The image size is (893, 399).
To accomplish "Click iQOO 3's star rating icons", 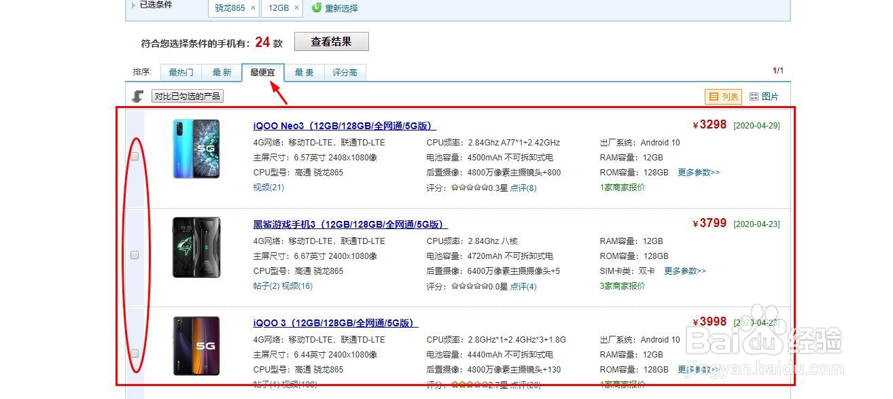I will point(469,384).
